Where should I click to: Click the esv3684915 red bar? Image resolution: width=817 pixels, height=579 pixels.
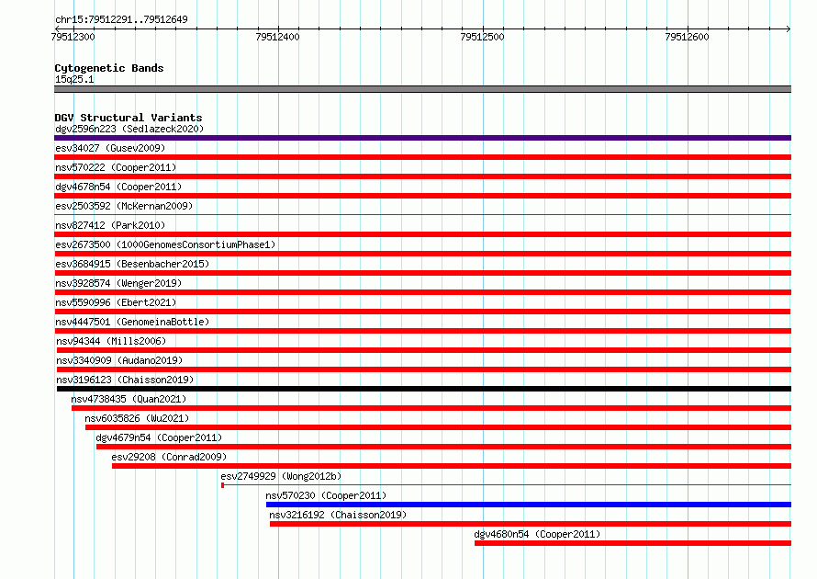point(422,273)
